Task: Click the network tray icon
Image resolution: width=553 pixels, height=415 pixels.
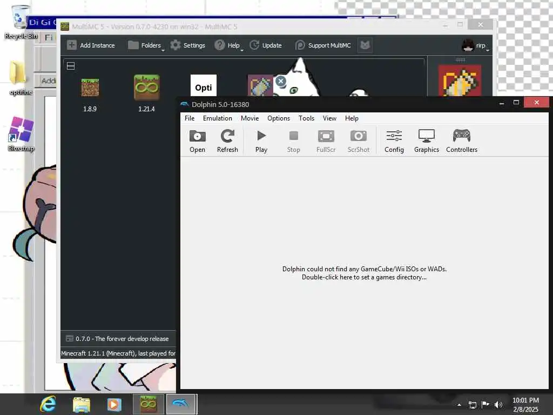Action: click(472, 405)
